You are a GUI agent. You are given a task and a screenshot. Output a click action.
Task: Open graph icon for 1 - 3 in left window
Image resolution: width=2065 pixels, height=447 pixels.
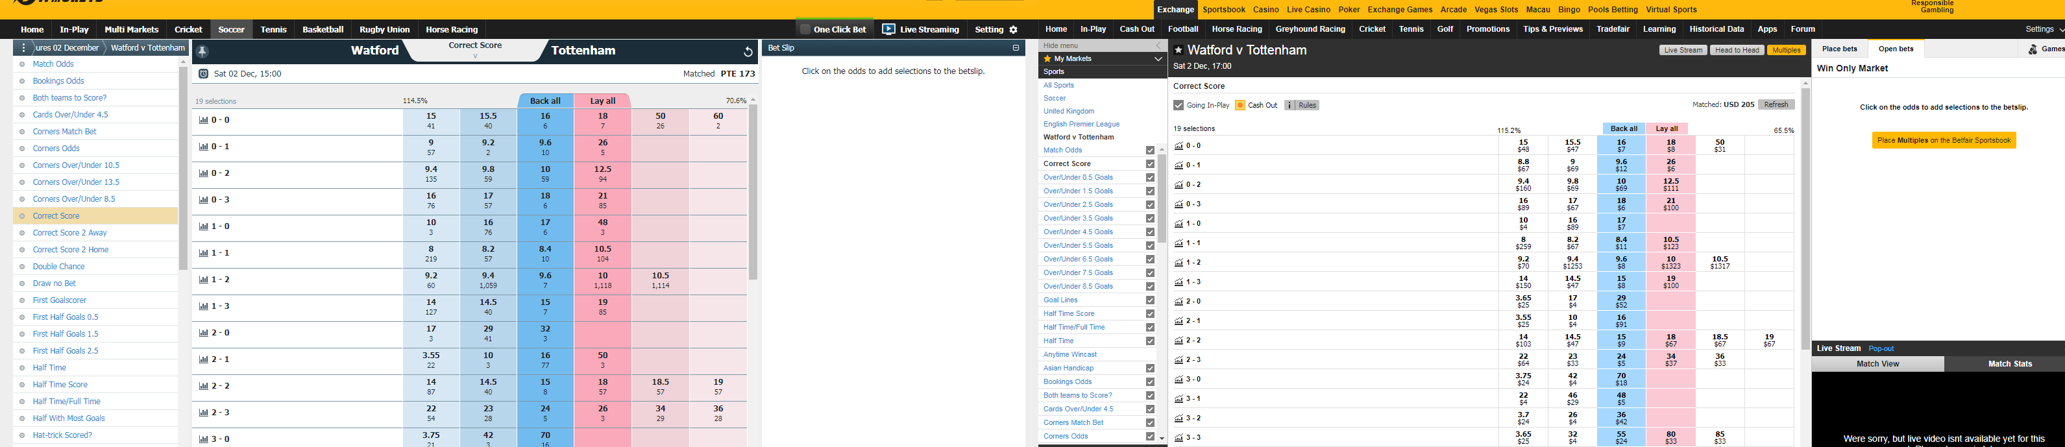[x=203, y=306]
